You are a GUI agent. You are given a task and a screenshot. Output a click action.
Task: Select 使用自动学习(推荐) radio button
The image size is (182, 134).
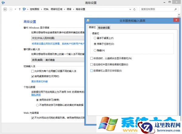[x=37, y=100]
